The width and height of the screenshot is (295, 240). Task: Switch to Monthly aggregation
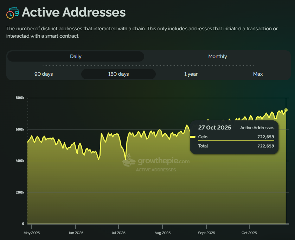coord(217,57)
